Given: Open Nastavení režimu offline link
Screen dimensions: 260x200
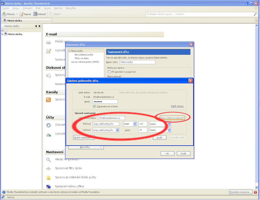Looking at the screenshot, I should pos(70,186).
